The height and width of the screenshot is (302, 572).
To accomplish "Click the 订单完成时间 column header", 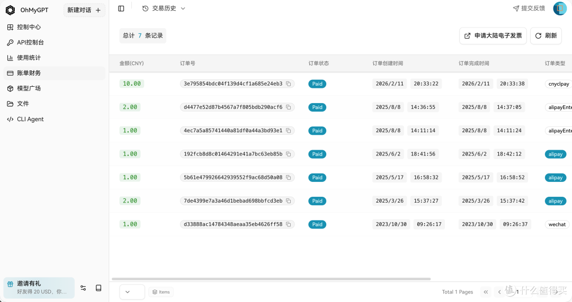I will (x=474, y=63).
